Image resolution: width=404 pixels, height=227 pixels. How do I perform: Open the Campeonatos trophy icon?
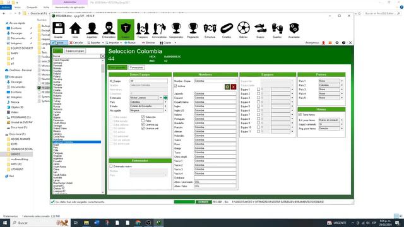tap(176, 28)
